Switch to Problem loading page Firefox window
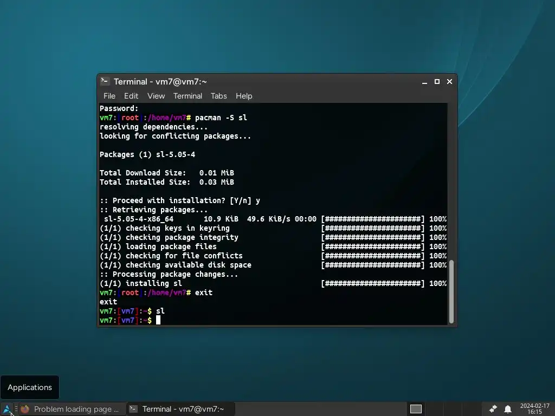 tap(72, 409)
